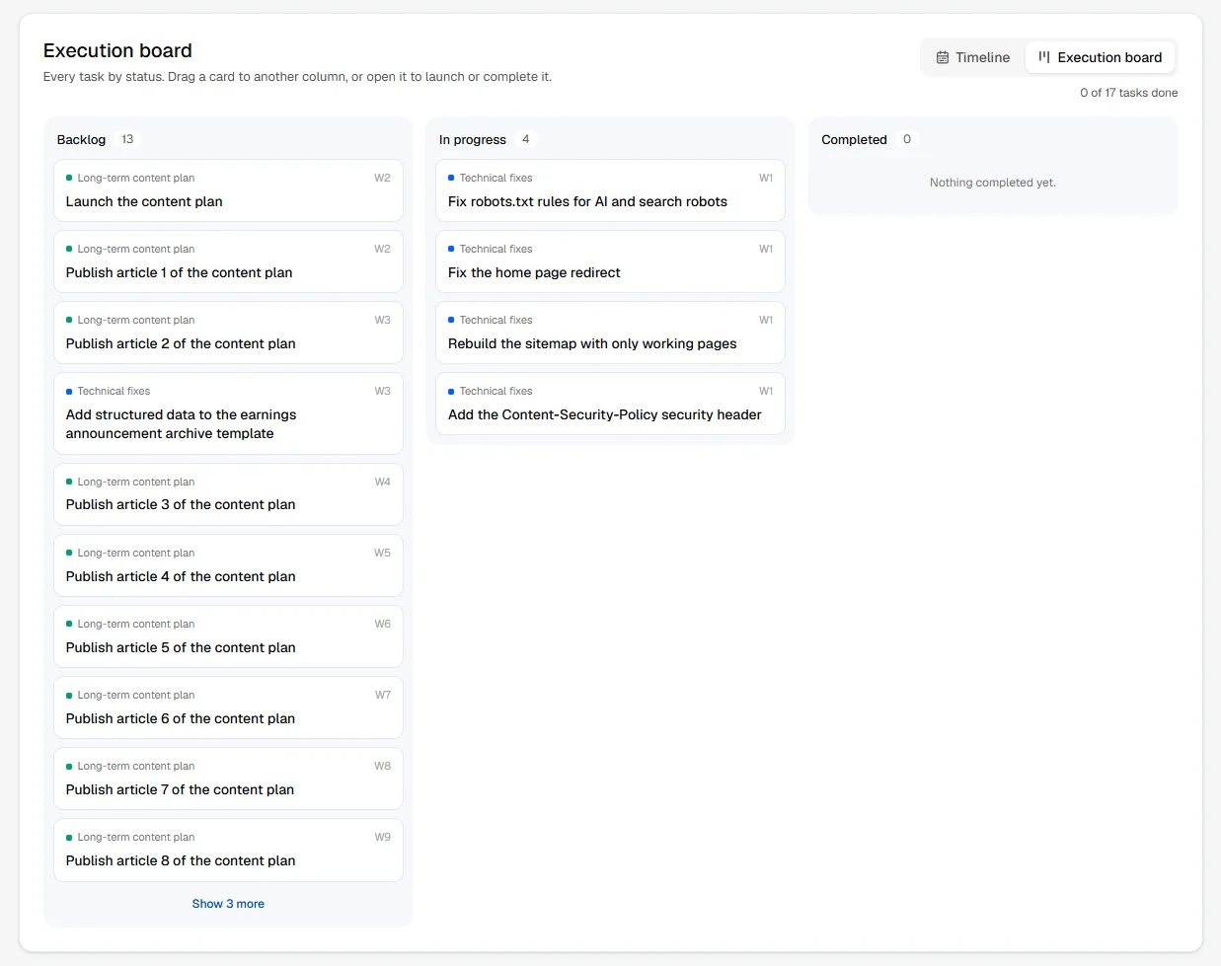The height and width of the screenshot is (966, 1221).
Task: Click the In progress count badge showing 4
Action: (x=525, y=139)
